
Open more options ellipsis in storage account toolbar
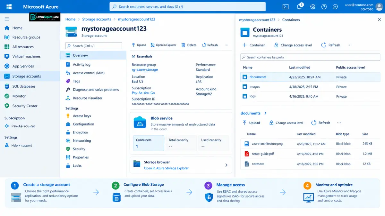point(227,45)
